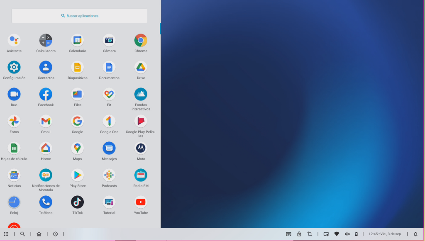The height and width of the screenshot is (241, 425).
Task: Click the taskbar search magnifier icon
Action: pyautogui.click(x=22, y=234)
